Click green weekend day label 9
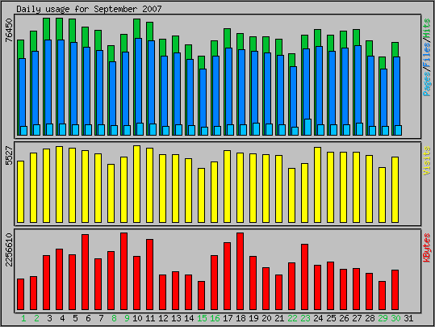Image resolution: width=435 pixels, height=327 pixels. pos(127,318)
